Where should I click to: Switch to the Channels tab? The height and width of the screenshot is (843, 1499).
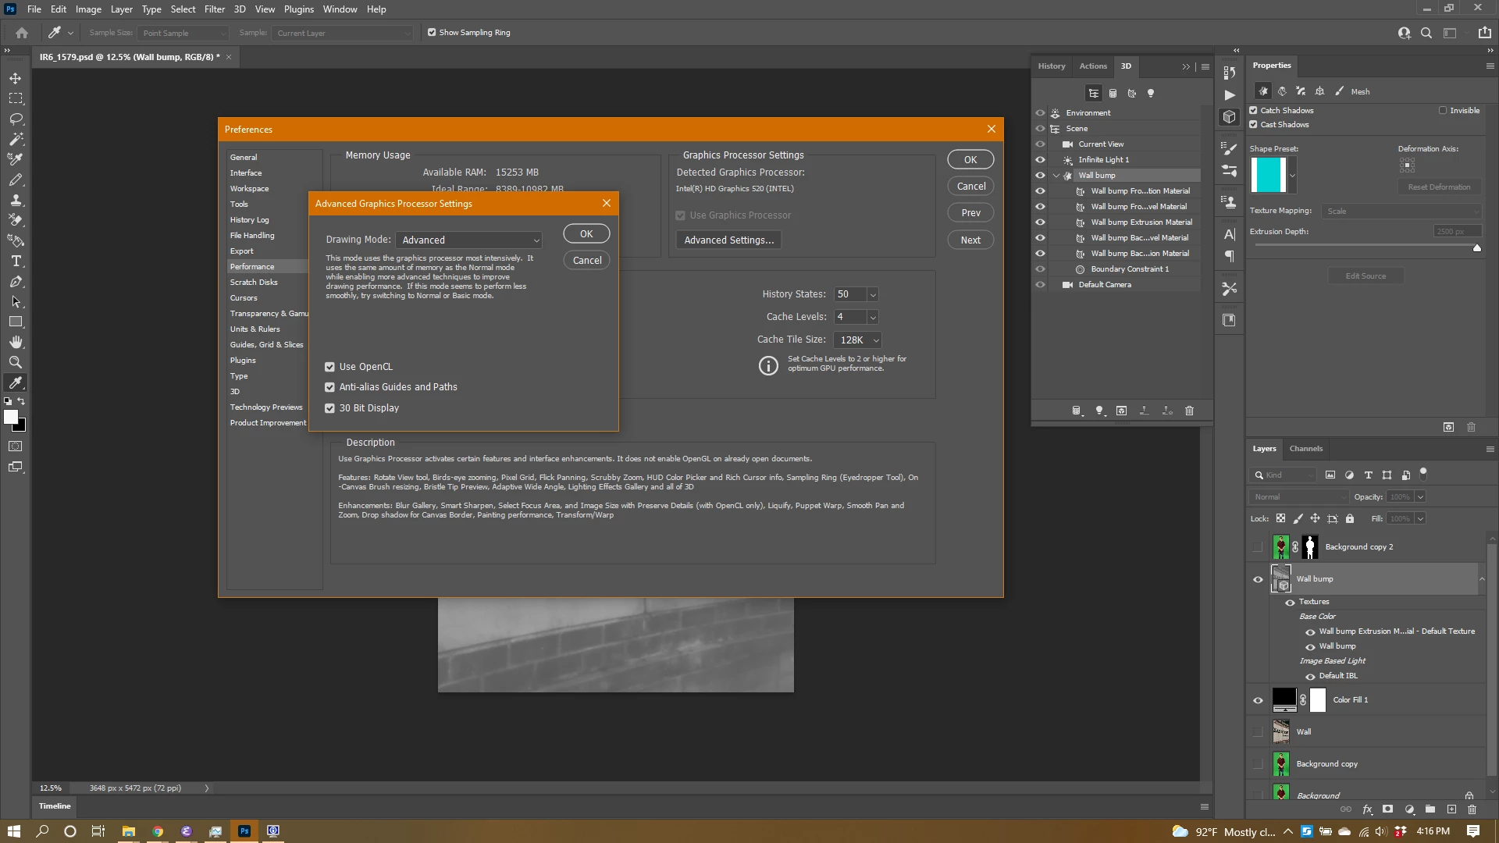[x=1305, y=449]
